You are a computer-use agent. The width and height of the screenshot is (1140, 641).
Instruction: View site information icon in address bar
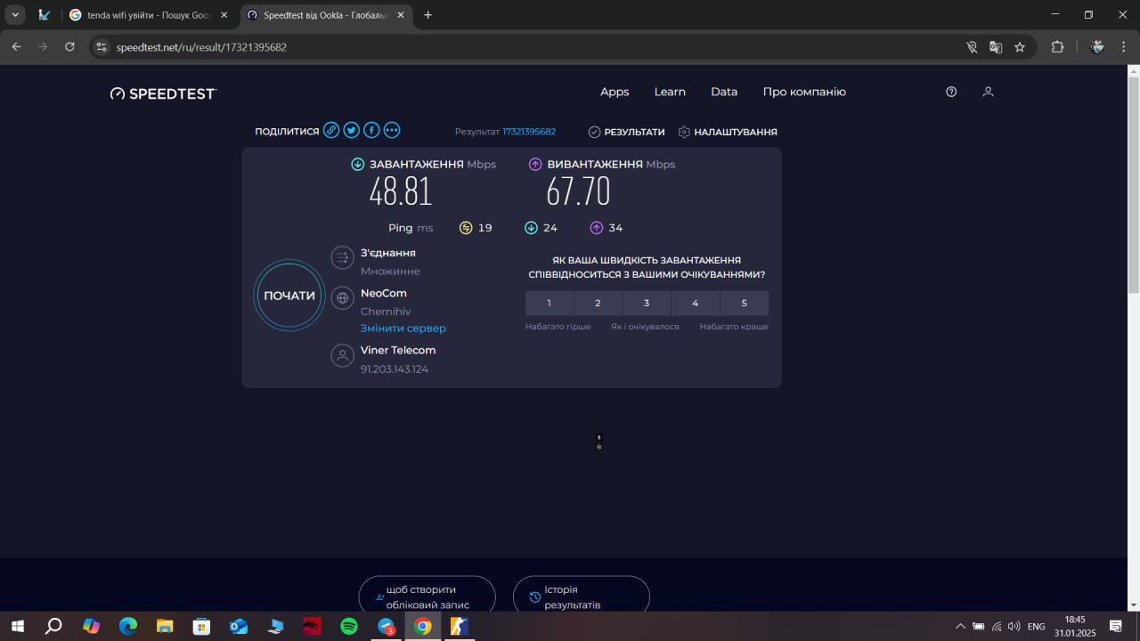click(x=102, y=47)
